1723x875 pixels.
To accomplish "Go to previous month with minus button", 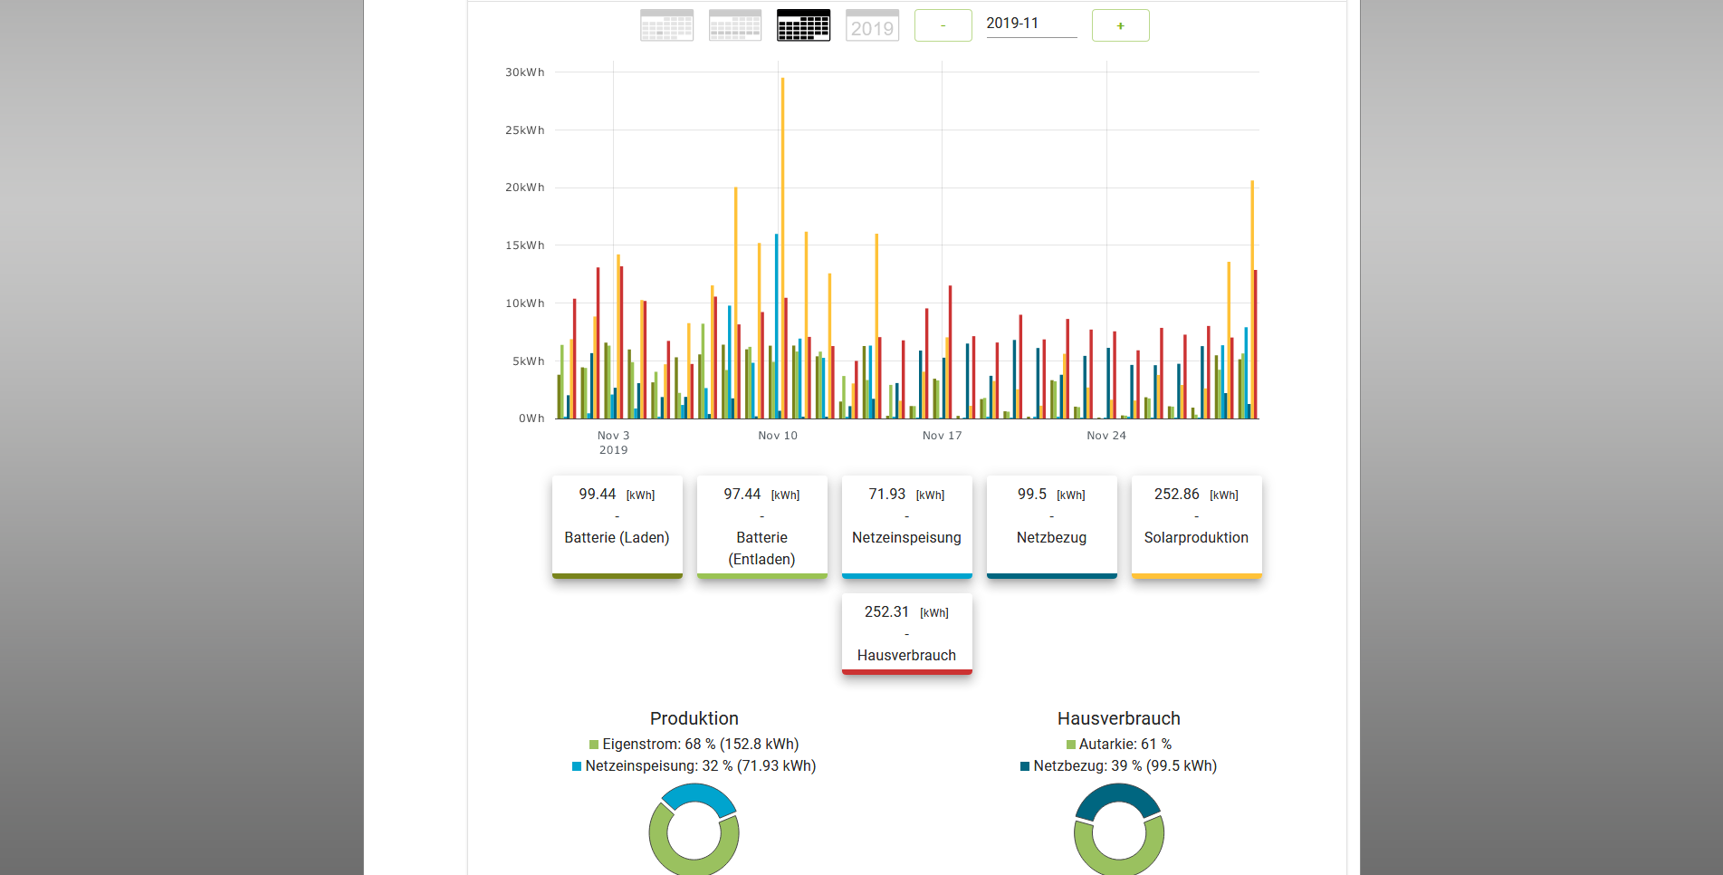I will pyautogui.click(x=943, y=25).
